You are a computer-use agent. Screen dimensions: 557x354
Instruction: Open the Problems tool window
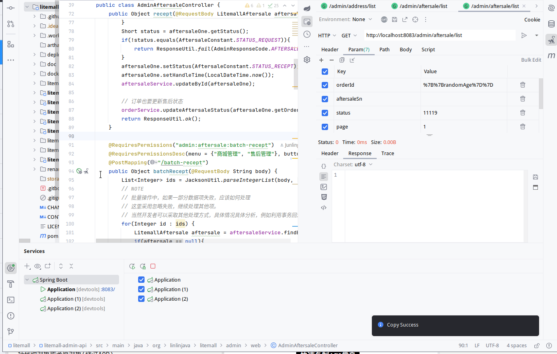tap(11, 316)
